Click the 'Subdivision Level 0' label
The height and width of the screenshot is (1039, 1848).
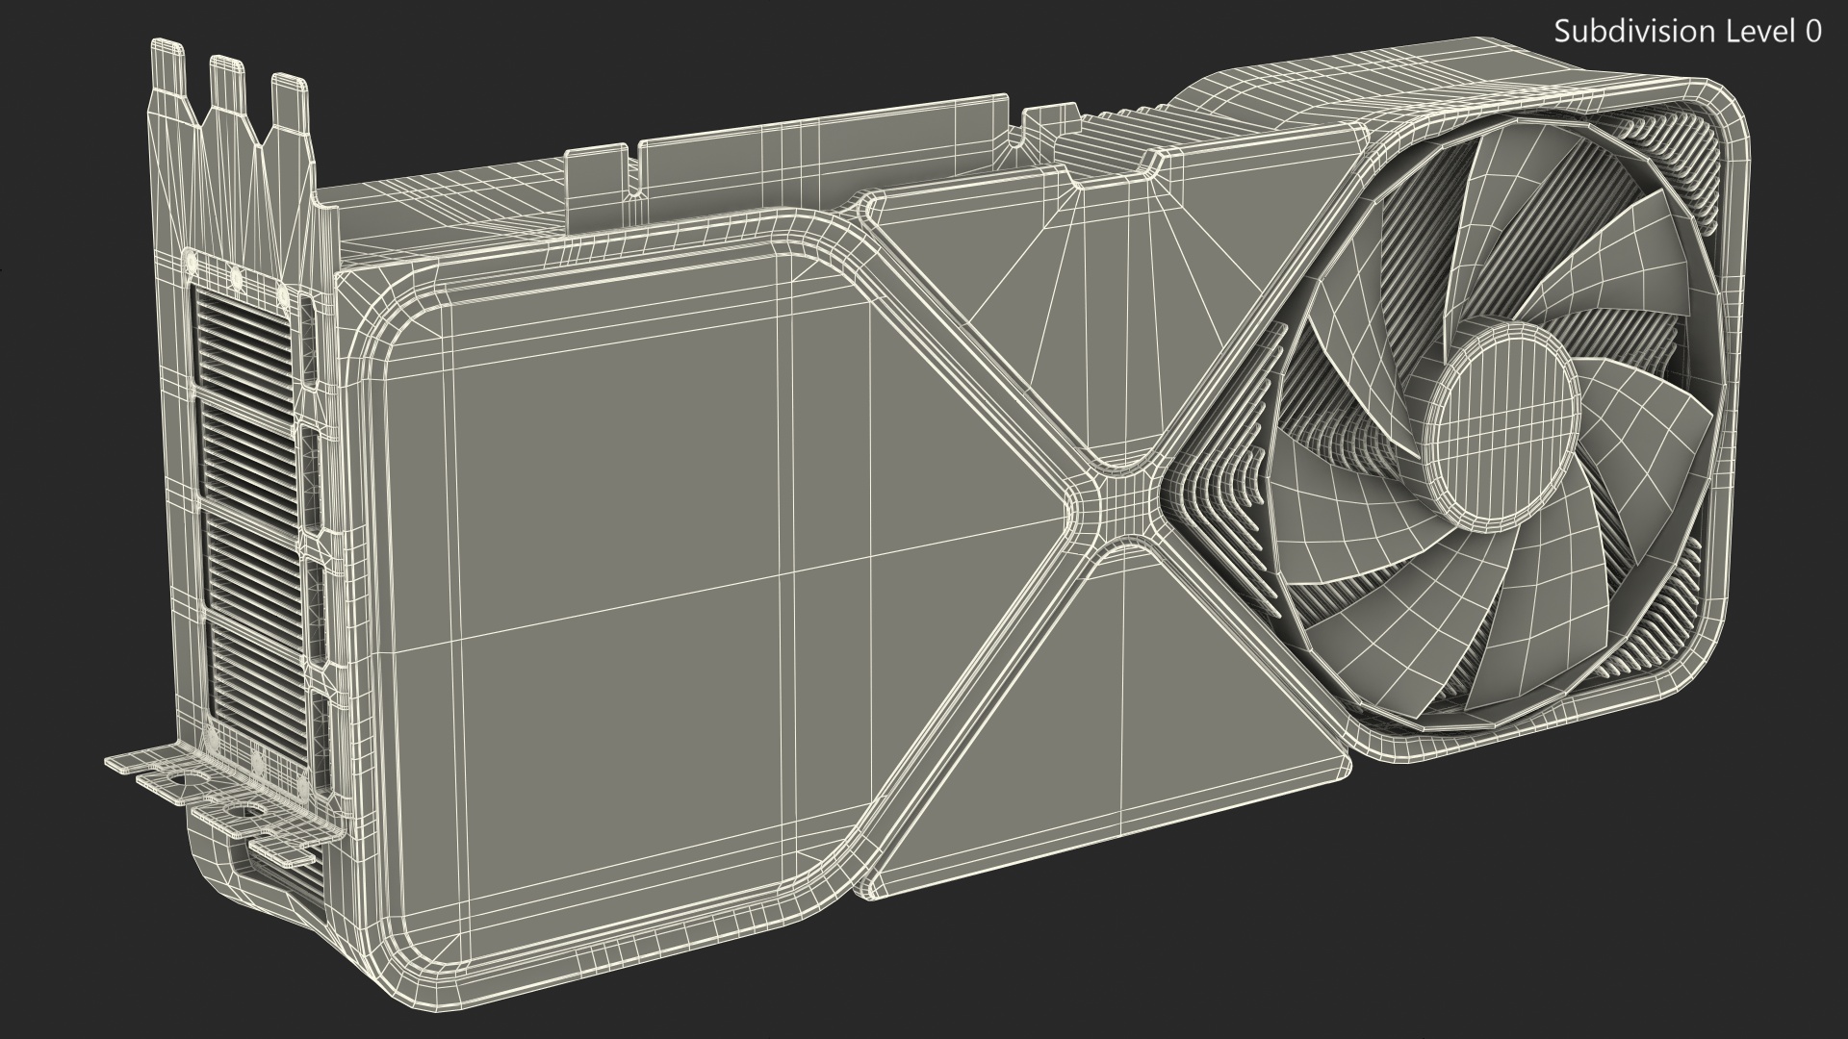coord(1688,32)
